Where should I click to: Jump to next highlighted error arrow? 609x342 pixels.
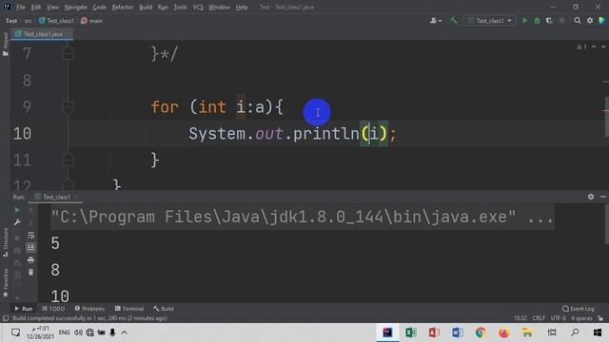click(603, 47)
